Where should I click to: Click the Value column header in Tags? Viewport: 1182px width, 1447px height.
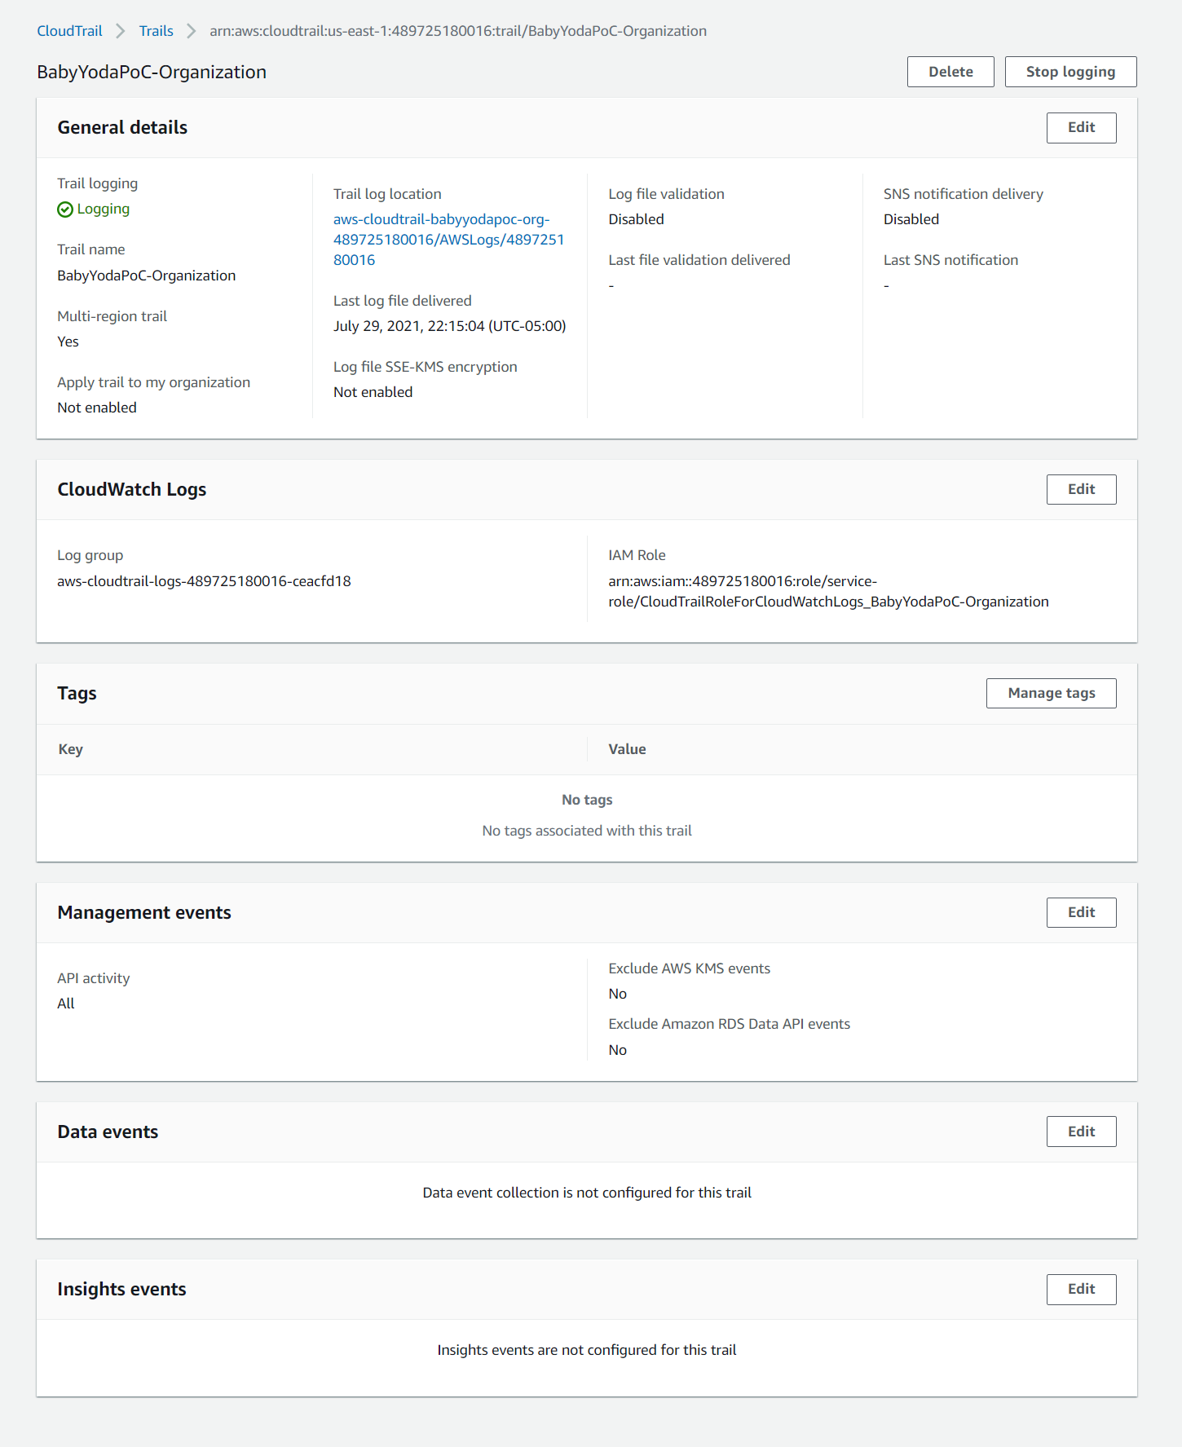coord(627,749)
